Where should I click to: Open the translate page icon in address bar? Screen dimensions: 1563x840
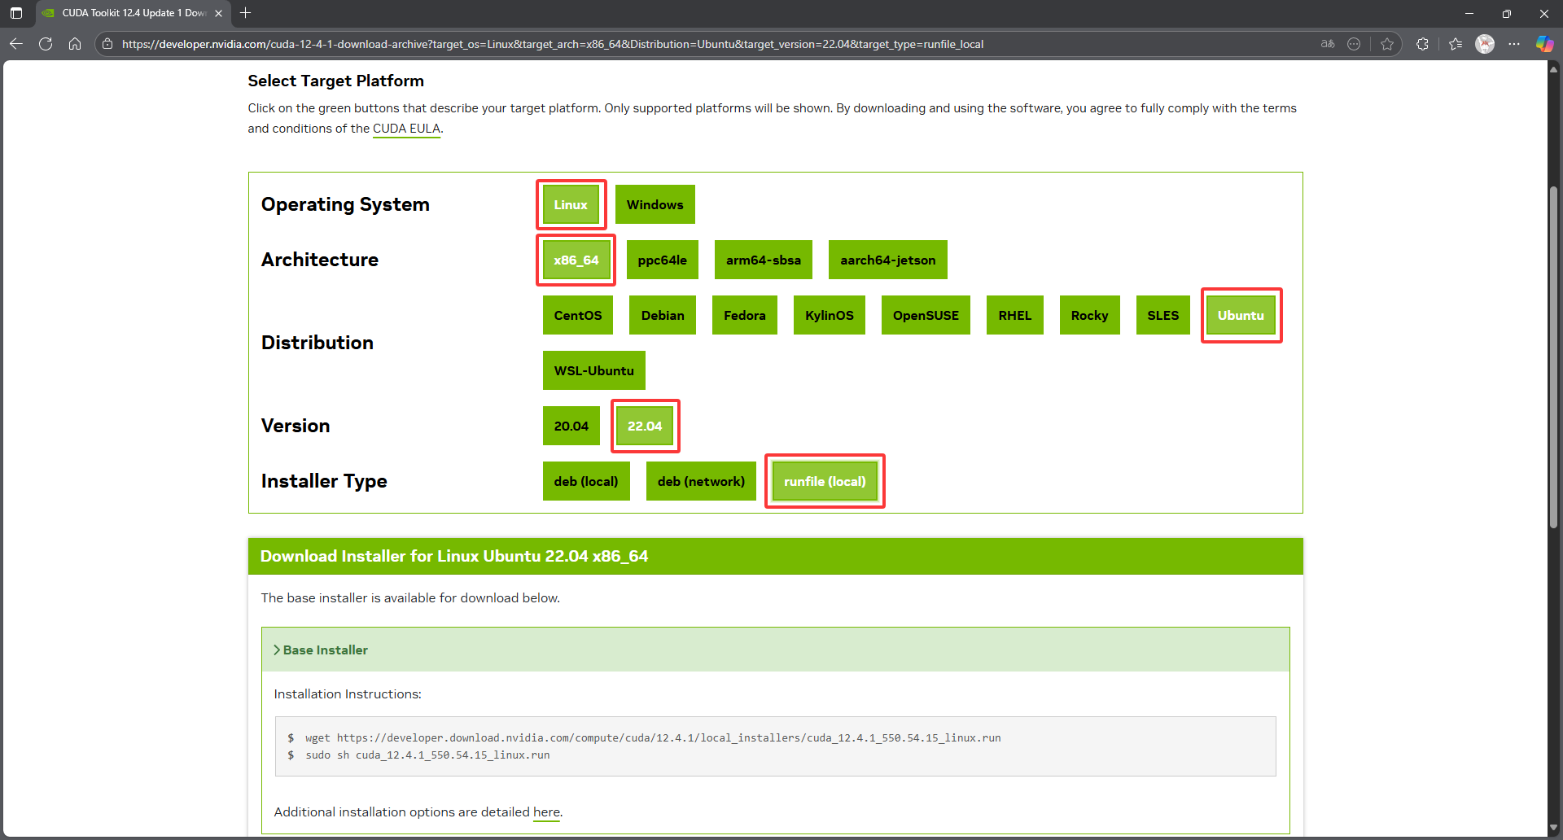coord(1328,44)
